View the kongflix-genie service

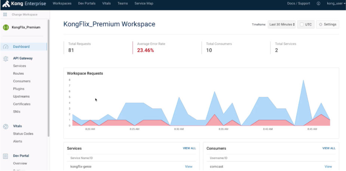[189, 167]
